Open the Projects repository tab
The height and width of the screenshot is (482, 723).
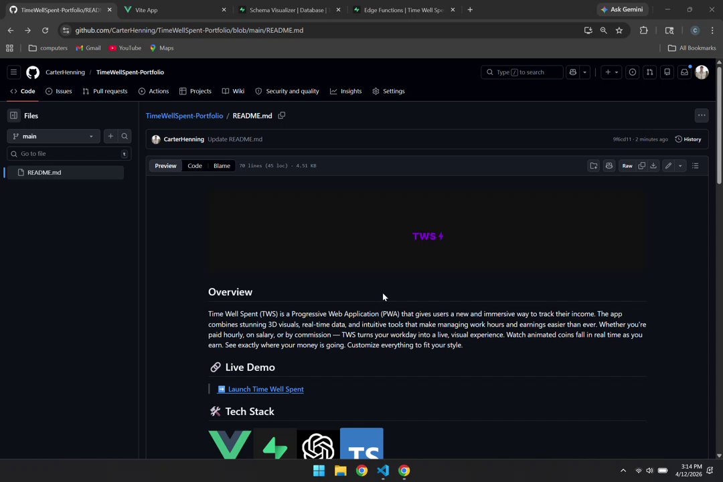click(x=195, y=91)
